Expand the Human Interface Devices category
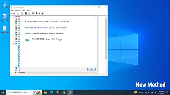Screen dimensions: 170x95 click(14, 32)
